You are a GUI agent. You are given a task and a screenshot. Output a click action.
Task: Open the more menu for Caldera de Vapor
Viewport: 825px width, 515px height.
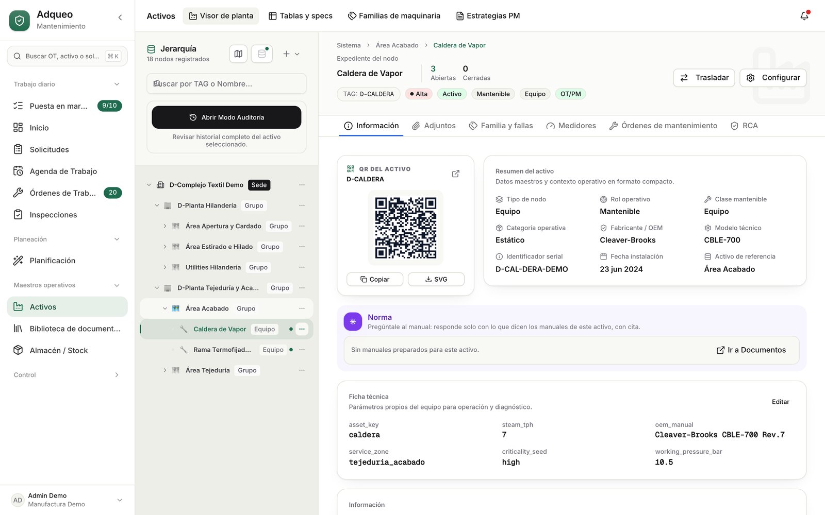(302, 329)
